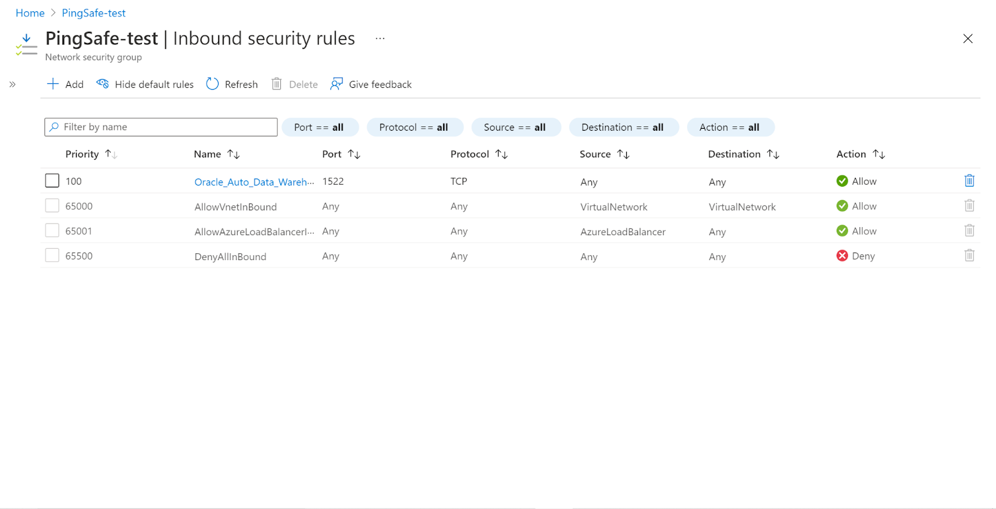Click the Add plus icon
The width and height of the screenshot is (996, 509).
pos(53,84)
